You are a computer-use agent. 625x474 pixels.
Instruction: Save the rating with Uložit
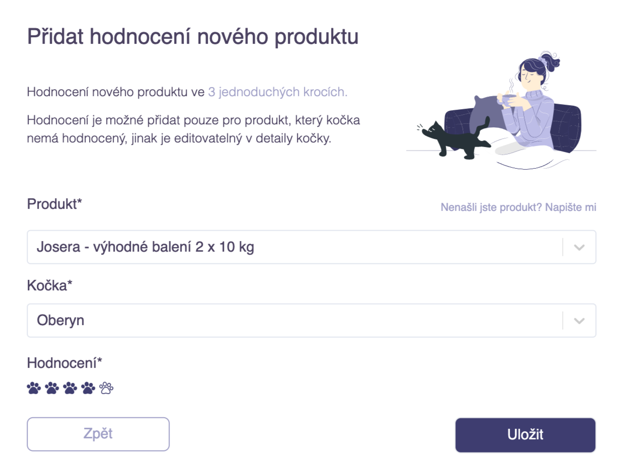pos(525,435)
